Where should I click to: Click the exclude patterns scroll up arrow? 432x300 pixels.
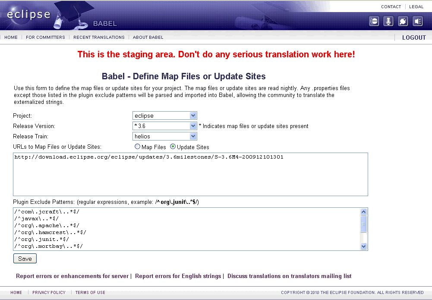[363, 212]
